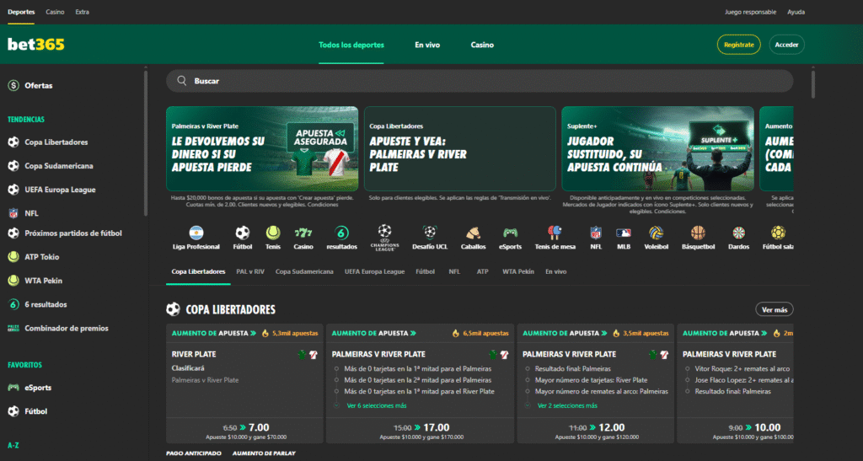Open the Ayuda link
Image resolution: width=863 pixels, height=461 pixels.
[x=796, y=12]
